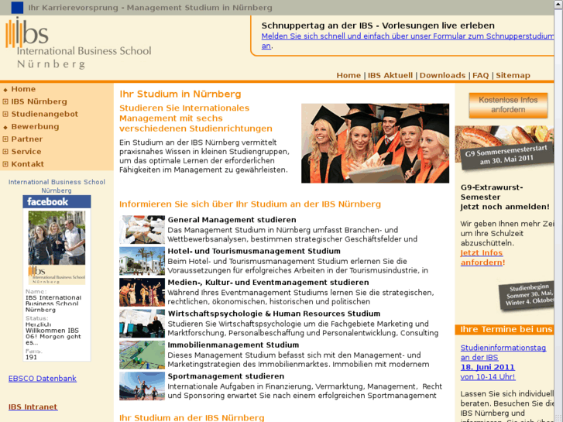Click the diamond bullet beside Home
563x422 pixels.
[5, 90]
